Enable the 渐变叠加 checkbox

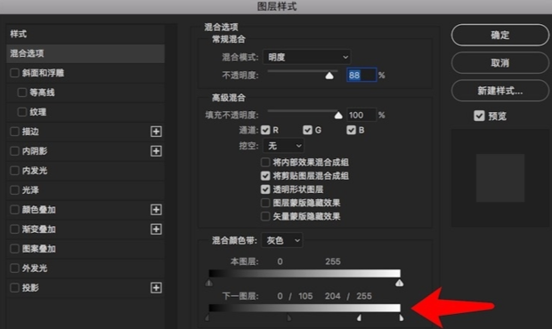click(x=14, y=229)
